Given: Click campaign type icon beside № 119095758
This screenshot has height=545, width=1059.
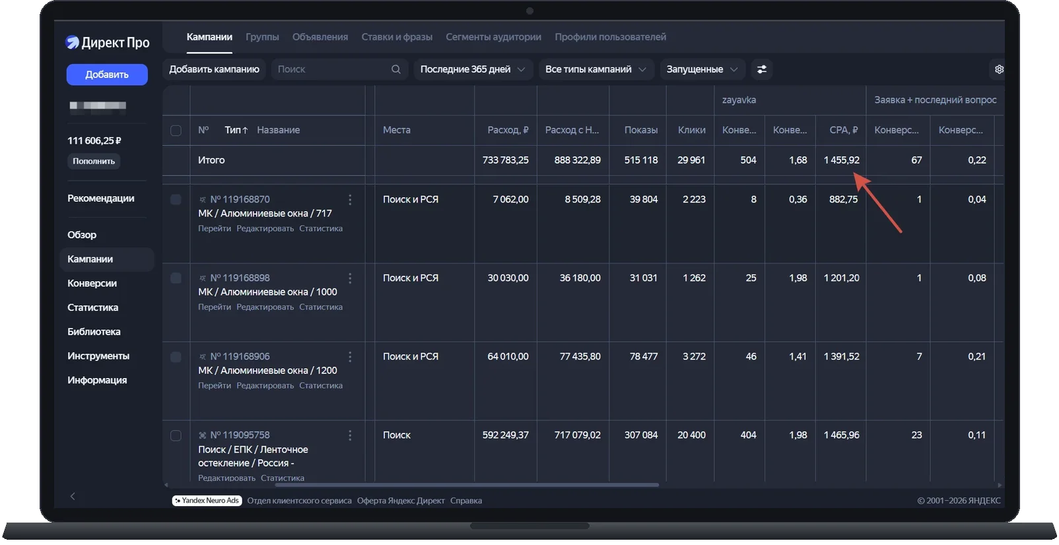Looking at the screenshot, I should tap(203, 435).
